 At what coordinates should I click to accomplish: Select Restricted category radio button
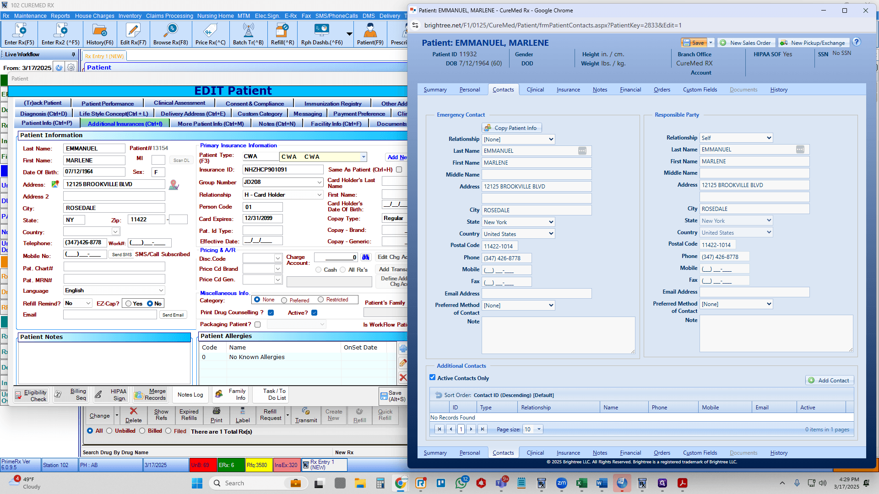321,300
